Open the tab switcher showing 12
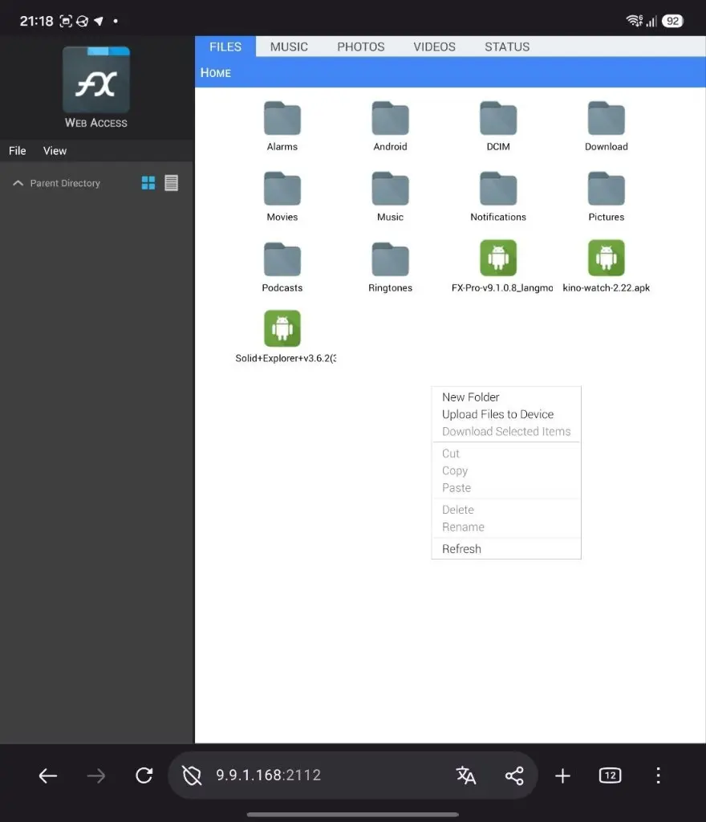 tap(611, 775)
